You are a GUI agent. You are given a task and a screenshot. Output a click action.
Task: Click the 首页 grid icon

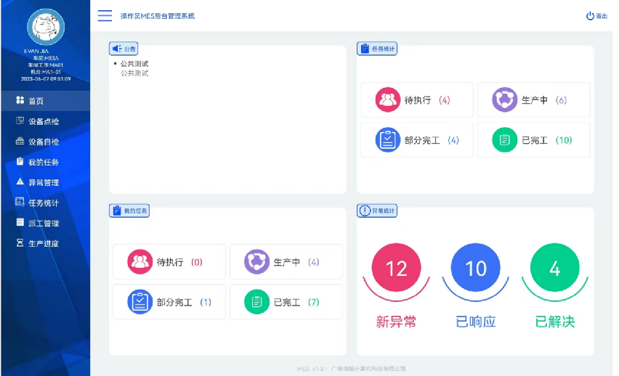[20, 100]
